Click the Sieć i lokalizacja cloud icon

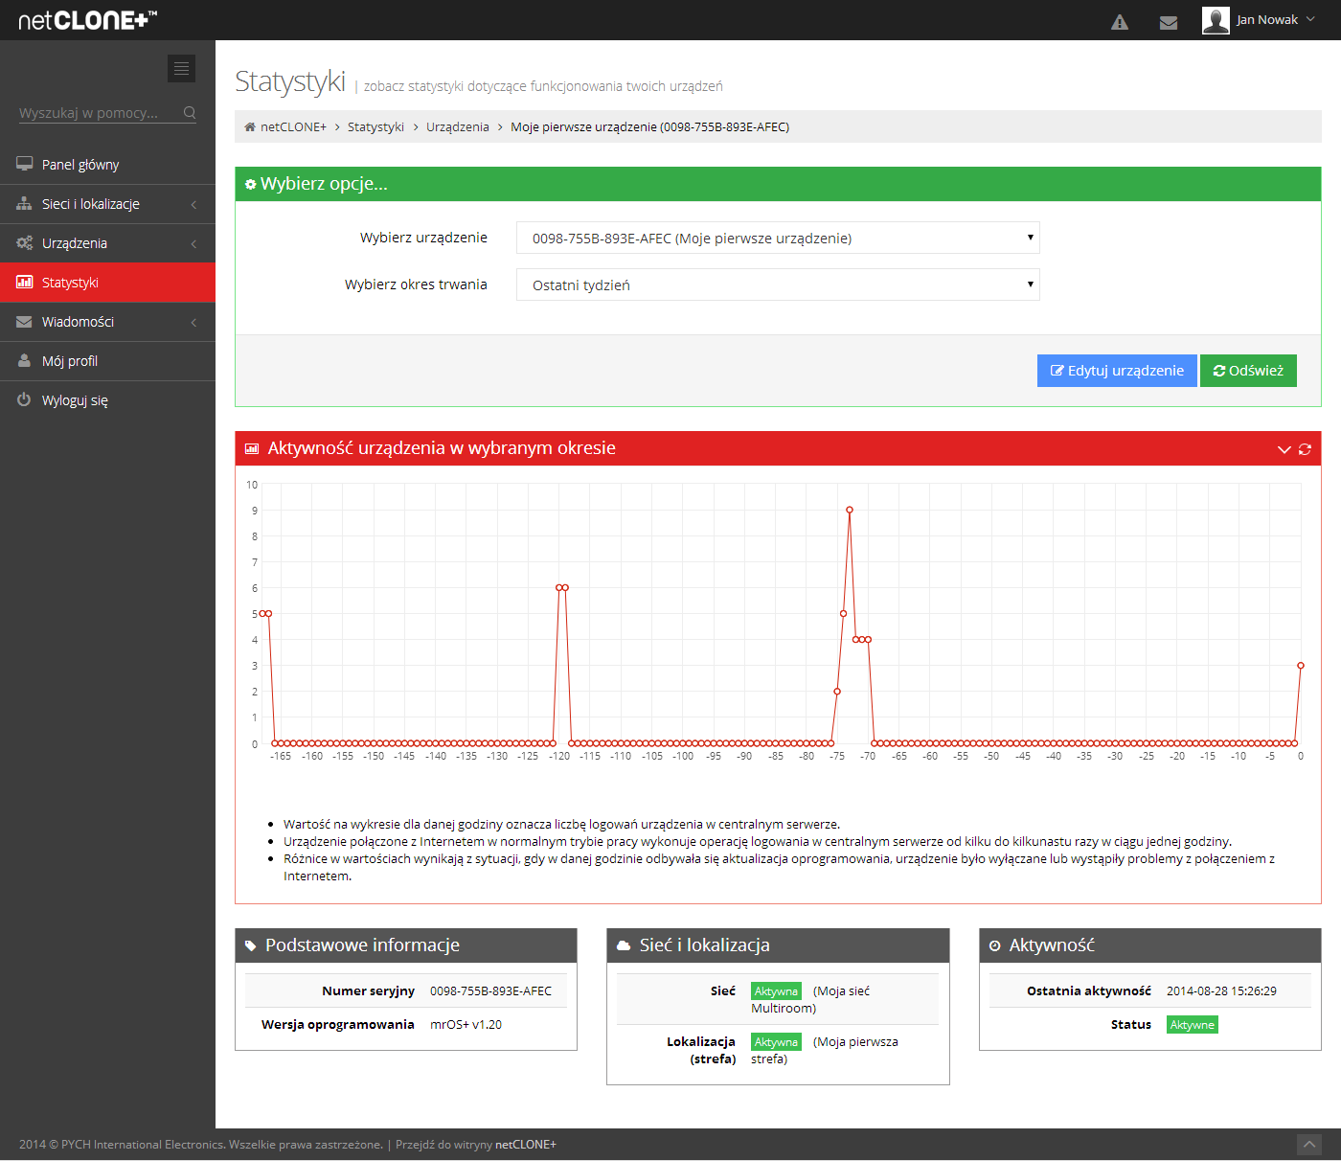click(x=624, y=945)
